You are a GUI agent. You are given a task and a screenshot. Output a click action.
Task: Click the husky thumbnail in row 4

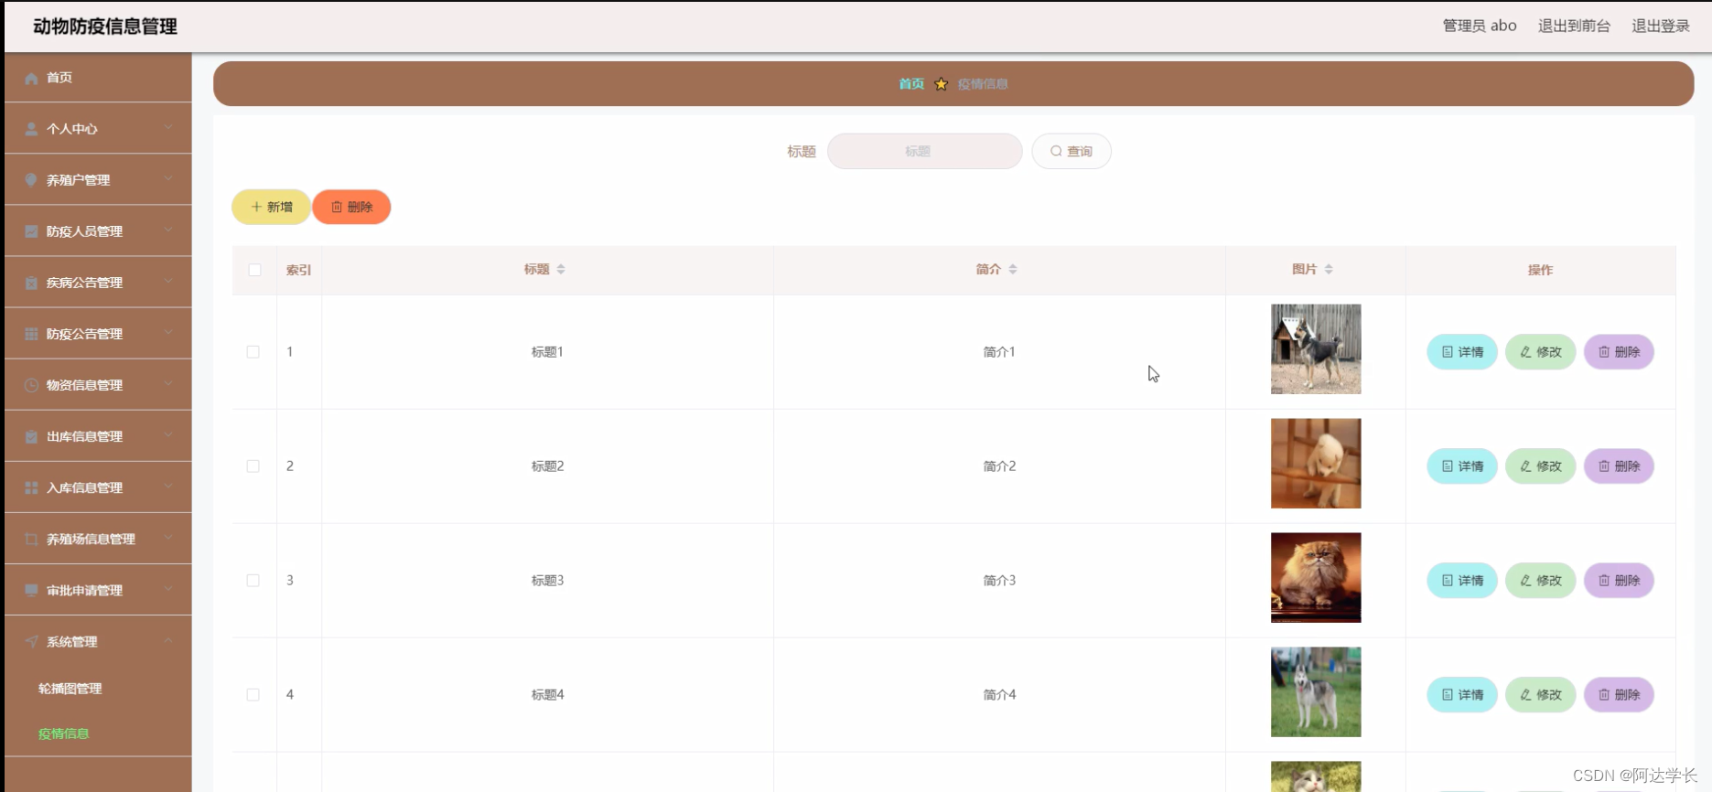(x=1316, y=692)
